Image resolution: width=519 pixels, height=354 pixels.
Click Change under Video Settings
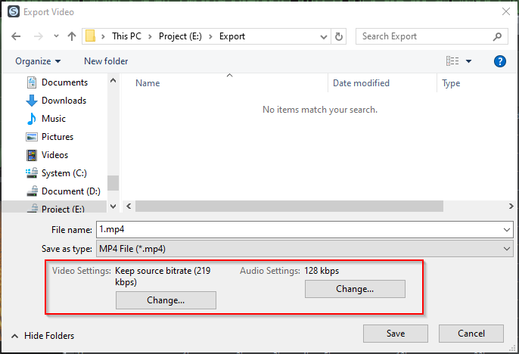166,300
